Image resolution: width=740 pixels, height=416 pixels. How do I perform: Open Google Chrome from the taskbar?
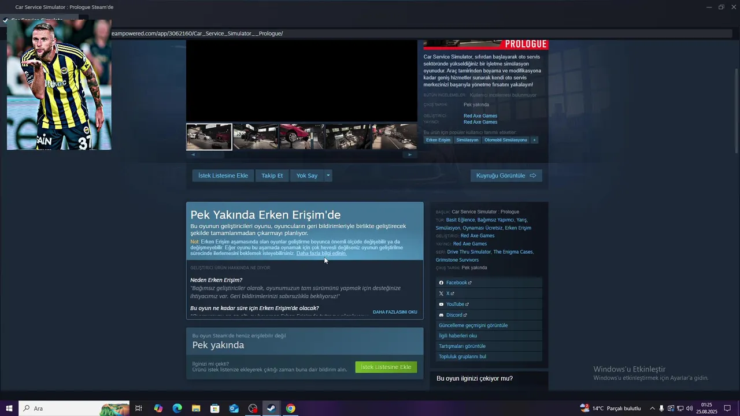[x=290, y=408]
